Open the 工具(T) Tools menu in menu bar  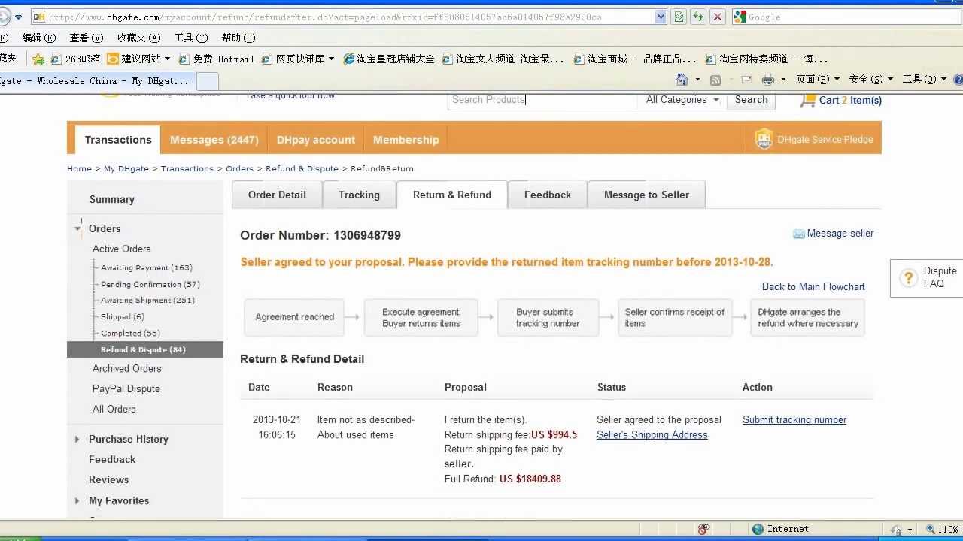point(191,38)
